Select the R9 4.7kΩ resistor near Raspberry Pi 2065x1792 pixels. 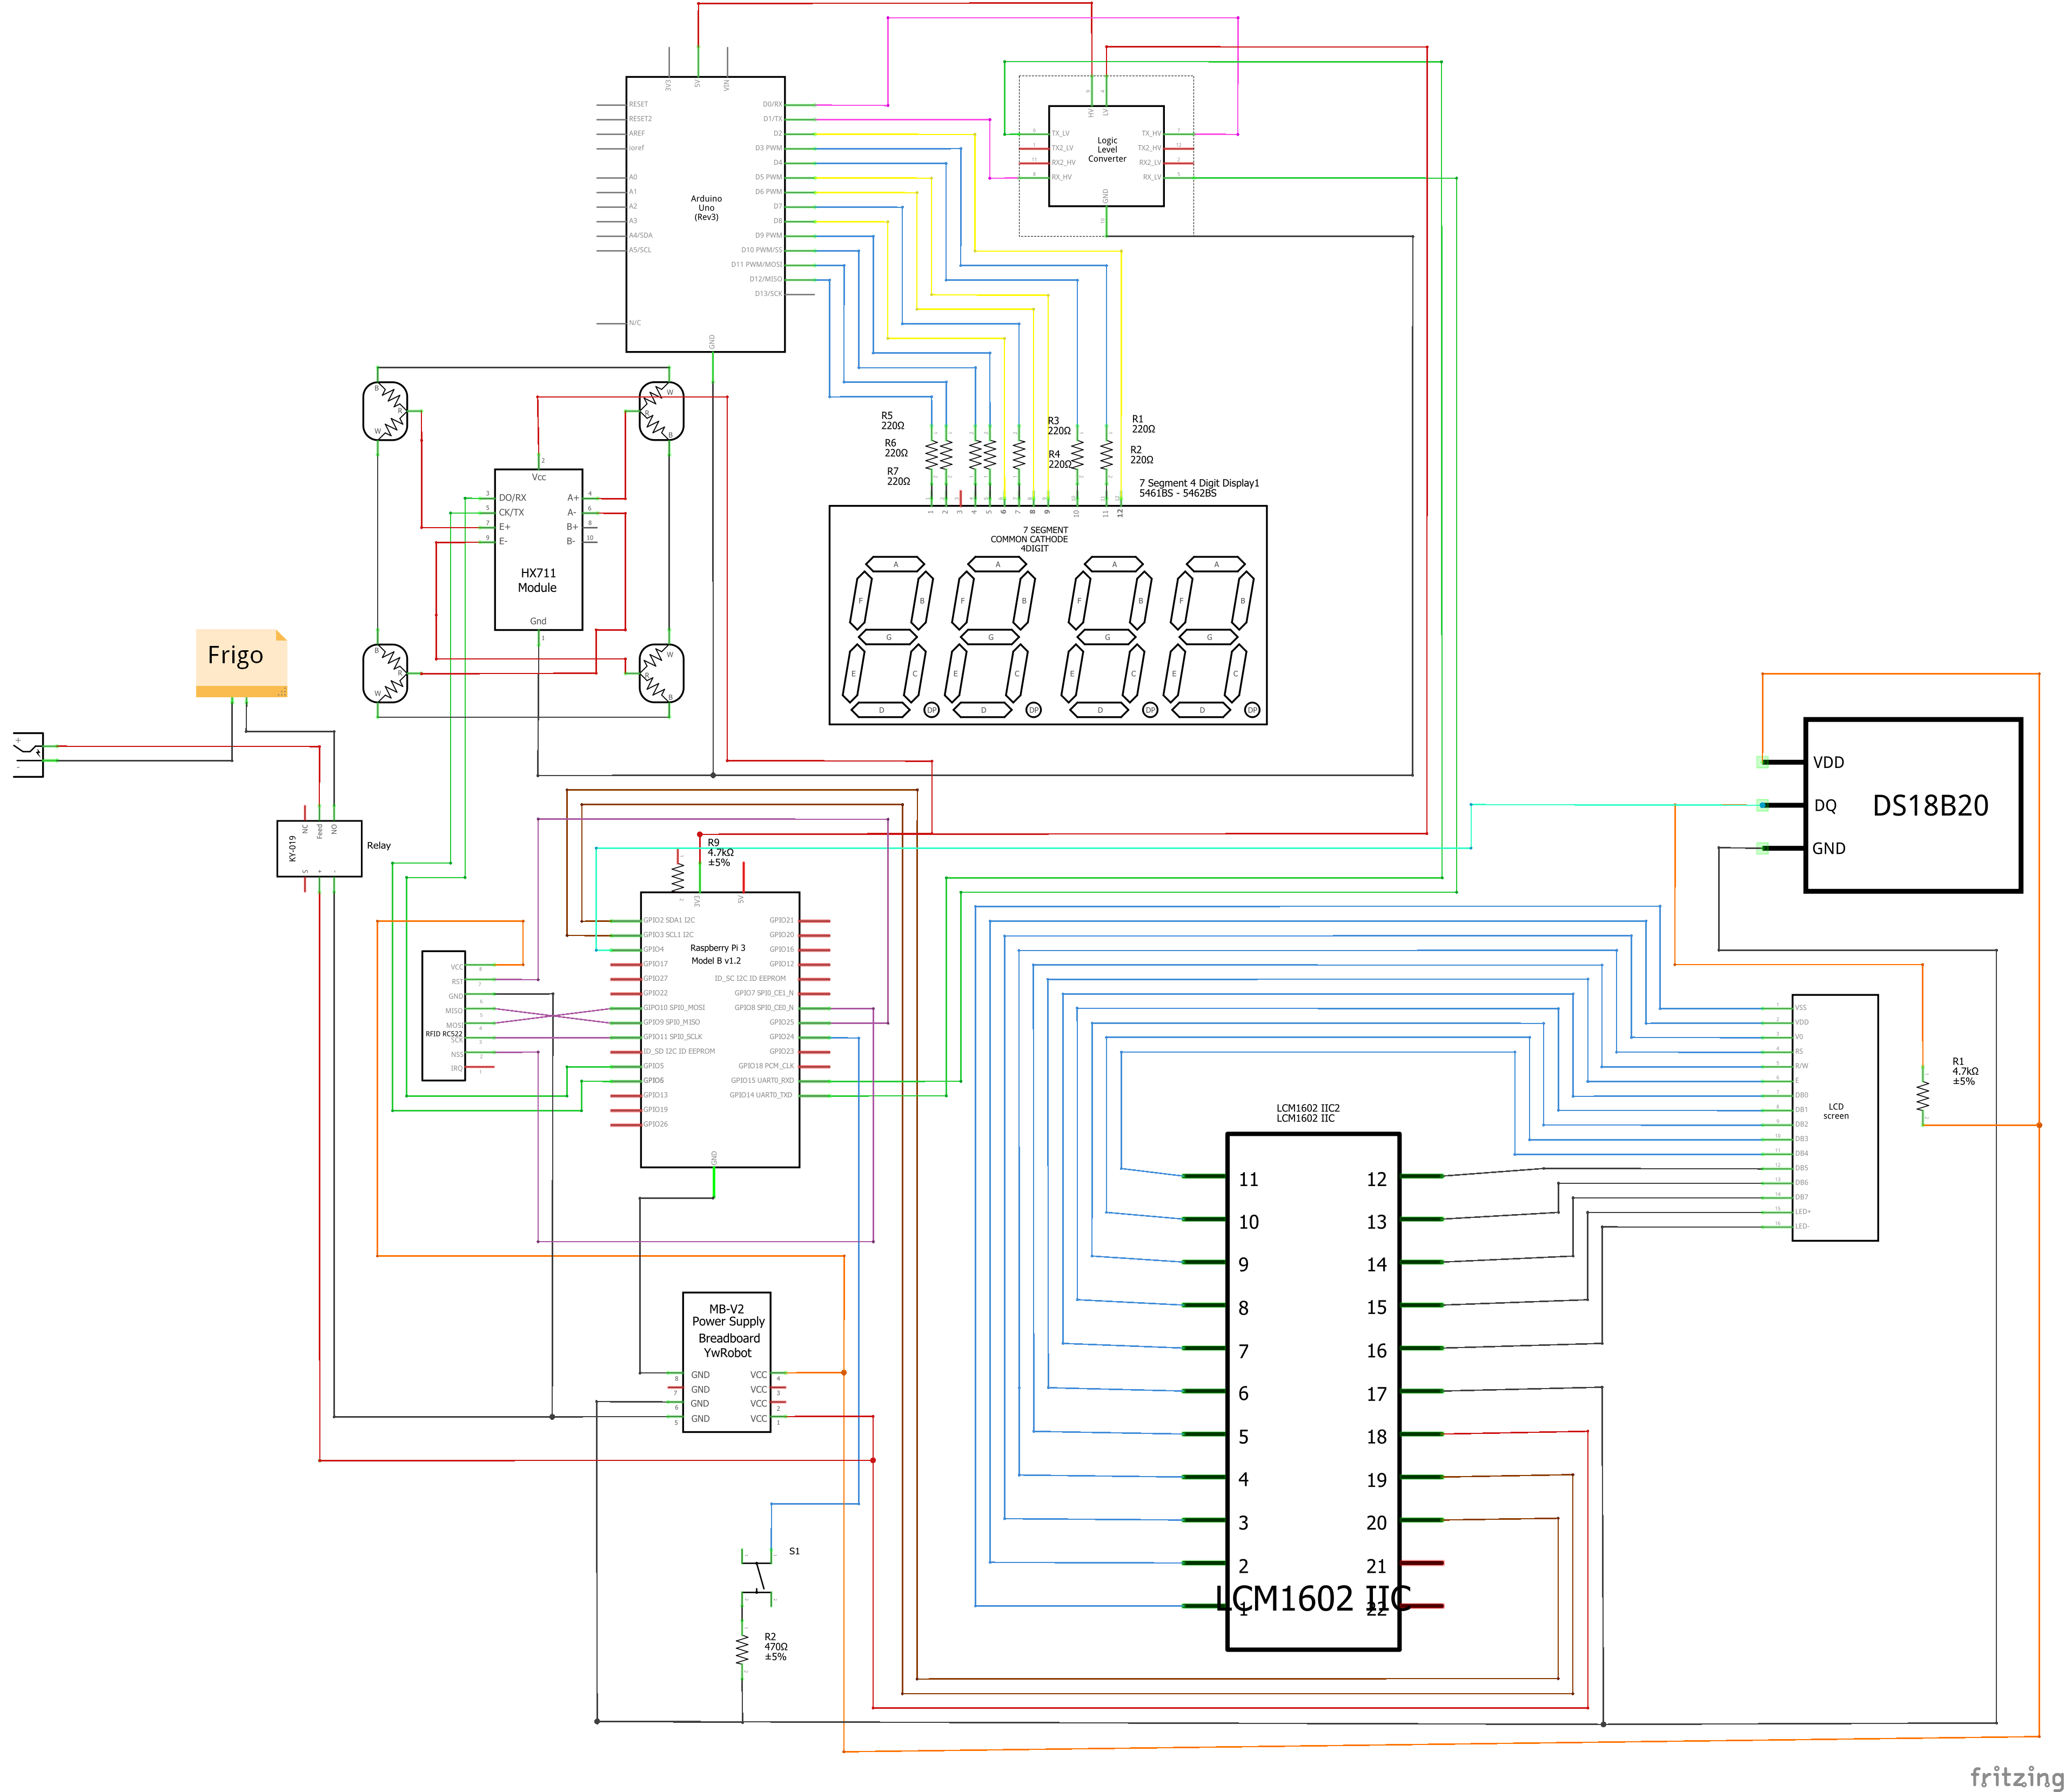[x=678, y=877]
